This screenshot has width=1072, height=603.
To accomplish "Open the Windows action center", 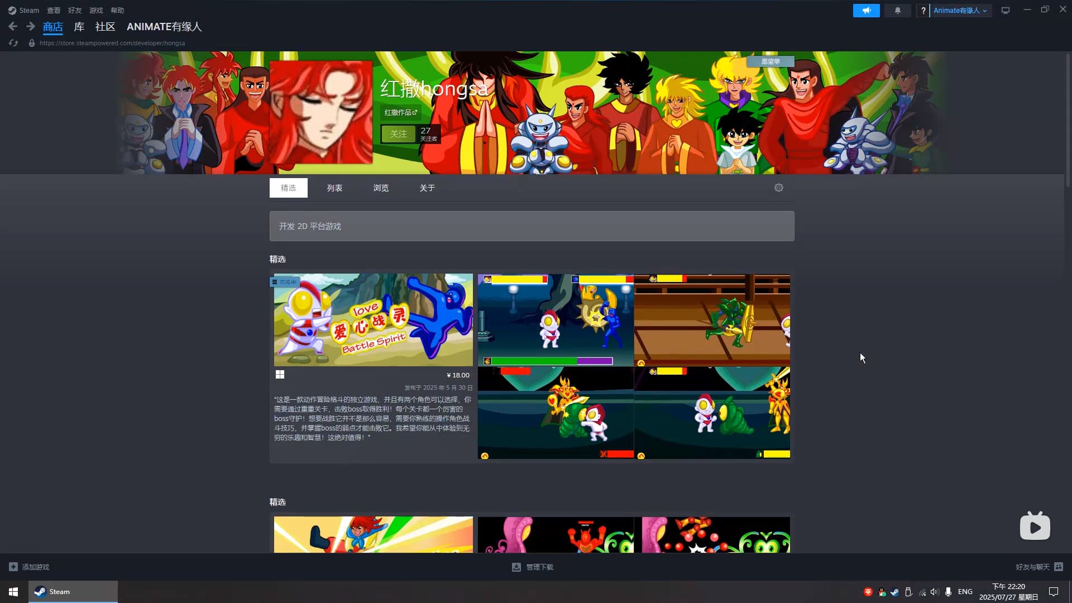I will click(x=1054, y=592).
